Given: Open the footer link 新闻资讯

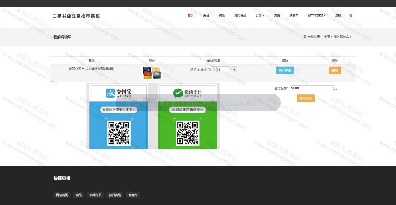Looking at the screenshot, I should point(95,195).
